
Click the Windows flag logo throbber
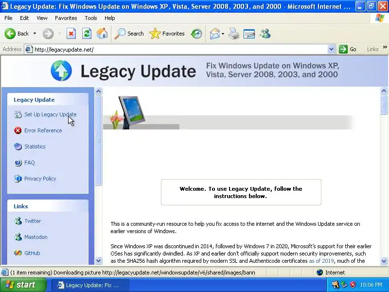click(380, 18)
